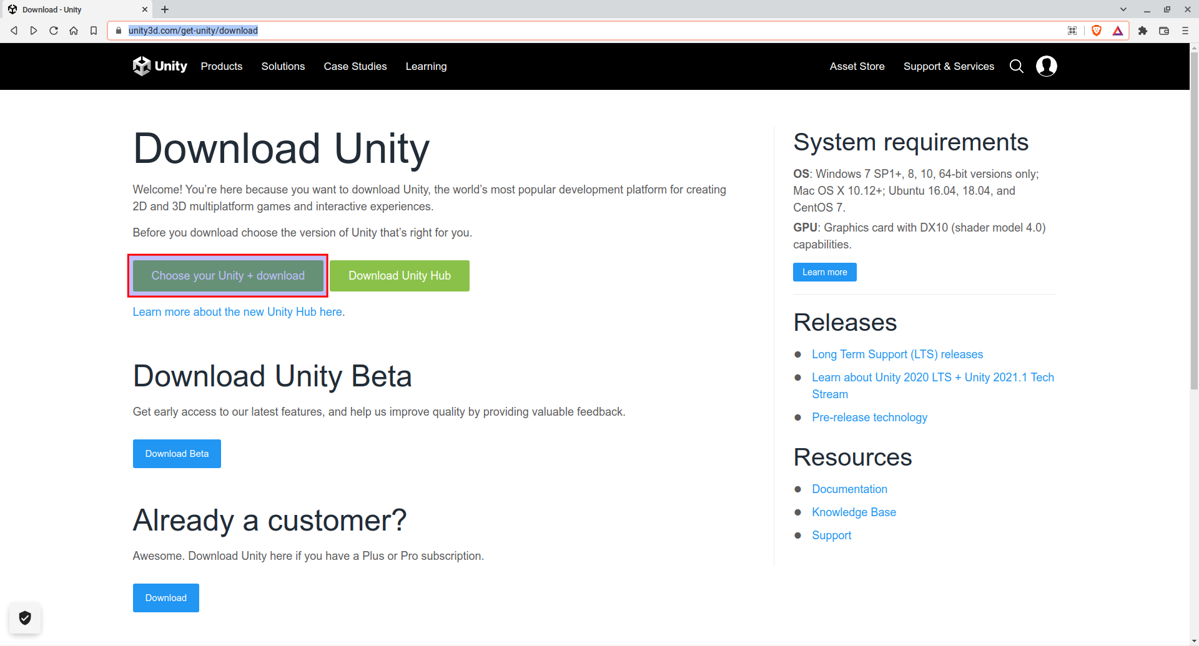1199x646 pixels.
Task: Click the user account avatar icon
Action: pos(1046,66)
